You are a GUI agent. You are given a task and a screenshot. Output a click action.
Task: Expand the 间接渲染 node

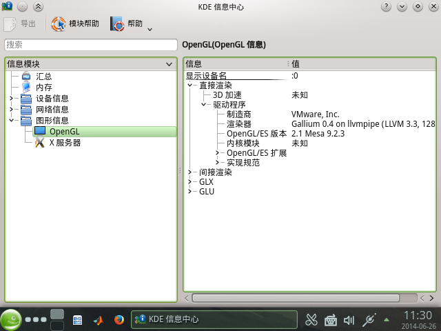click(190, 172)
